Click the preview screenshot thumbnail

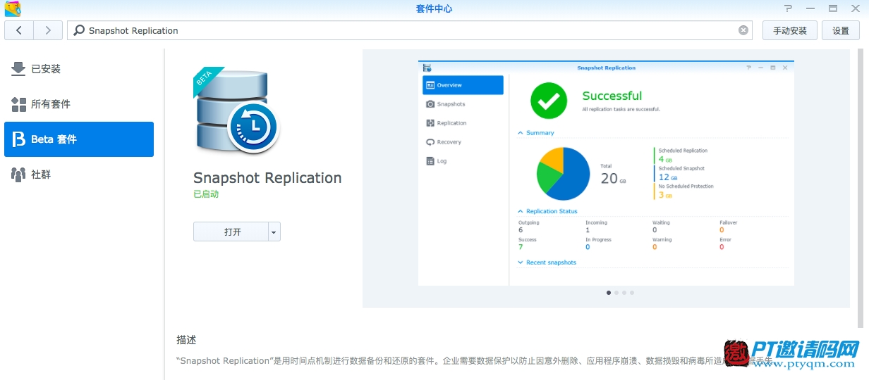pos(606,174)
